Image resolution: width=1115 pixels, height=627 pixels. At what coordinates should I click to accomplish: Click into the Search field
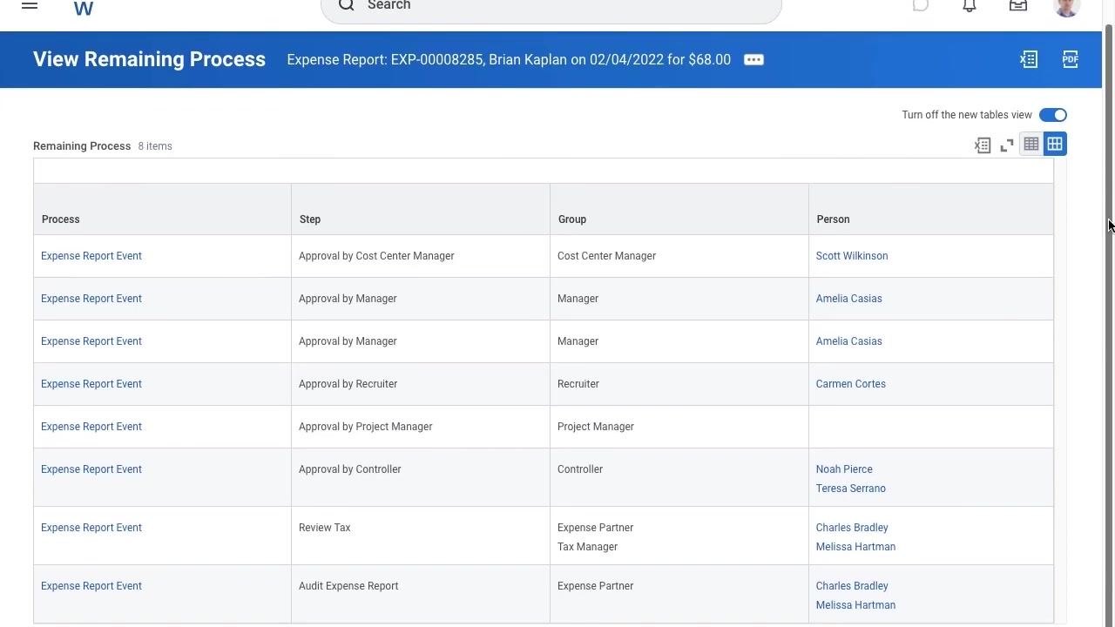[551, 6]
